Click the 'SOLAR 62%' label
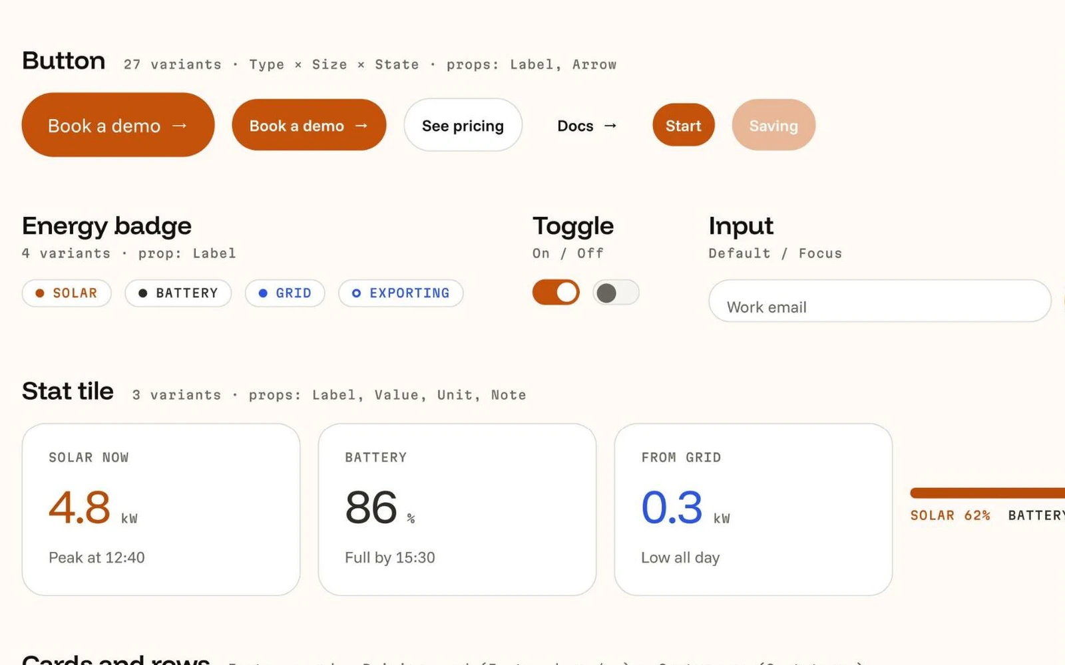Screen dimensions: 1065x665 point(951,515)
